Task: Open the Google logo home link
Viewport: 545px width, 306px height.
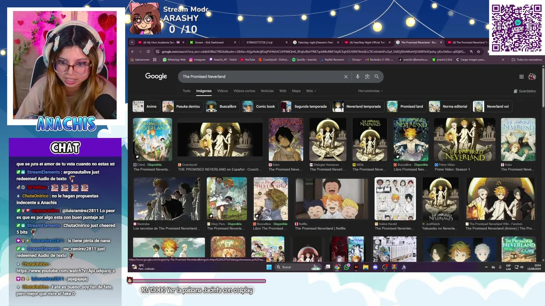Action: pos(156,76)
